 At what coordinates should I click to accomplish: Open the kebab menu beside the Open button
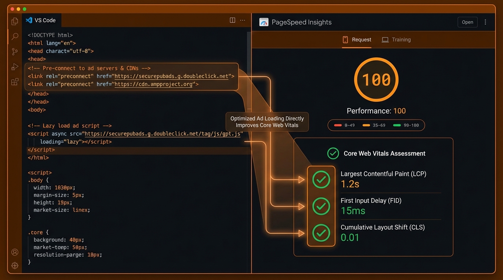tap(486, 22)
